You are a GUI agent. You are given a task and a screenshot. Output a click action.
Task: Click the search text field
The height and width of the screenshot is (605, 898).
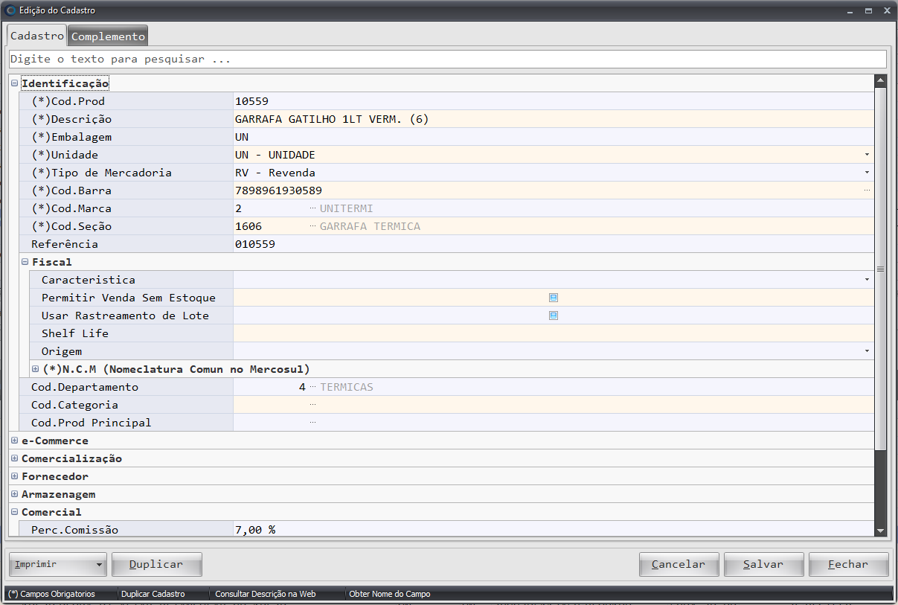(x=446, y=59)
